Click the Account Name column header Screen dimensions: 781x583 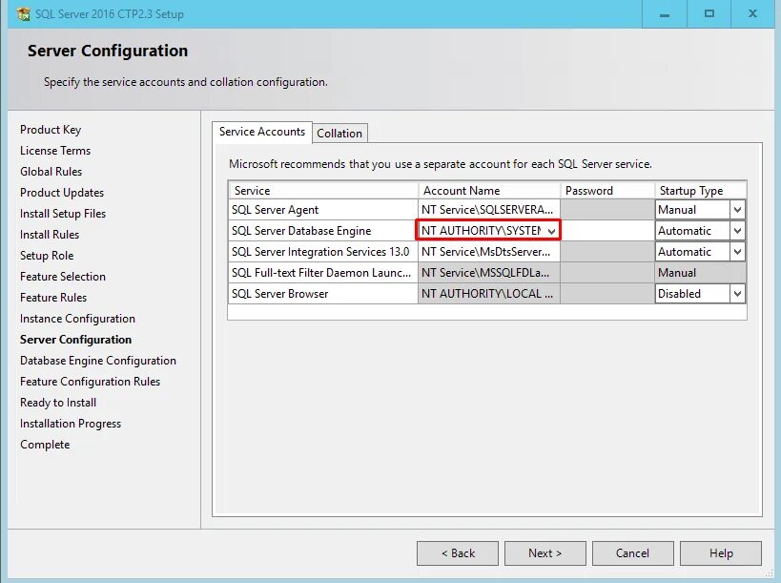click(x=489, y=190)
